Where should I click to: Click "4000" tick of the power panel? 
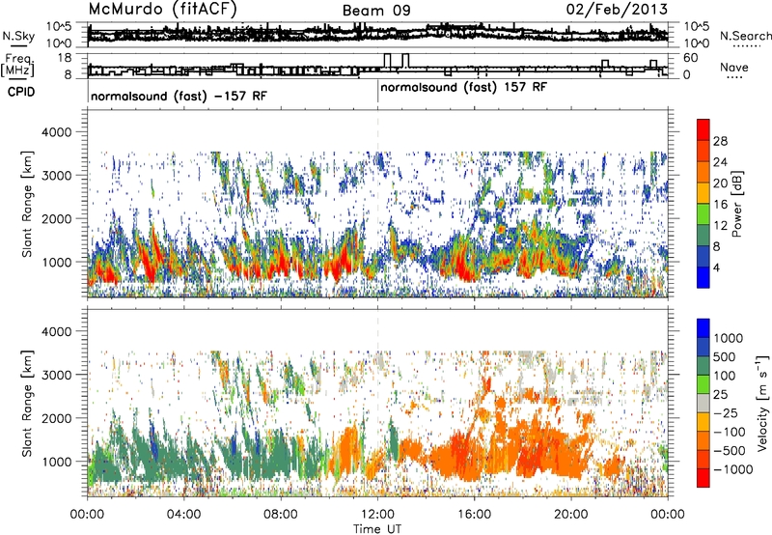point(57,132)
